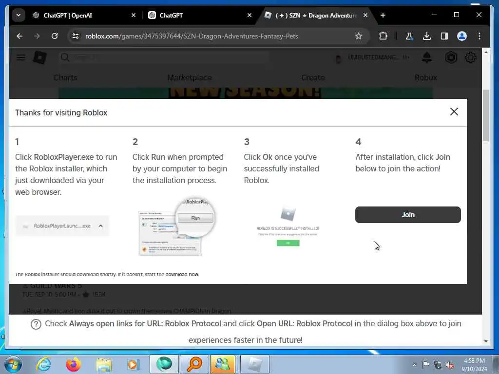Go back to the previous page
The width and height of the screenshot is (499, 374).
(19, 36)
